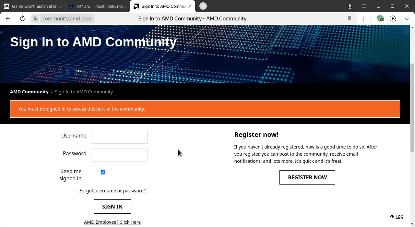The width and height of the screenshot is (415, 227).
Task: Click the 'Sign In to AMD Community' breadcrumb text
Action: (x=84, y=92)
